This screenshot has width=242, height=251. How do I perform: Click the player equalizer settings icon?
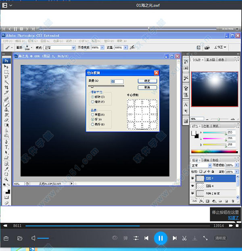[136, 238]
